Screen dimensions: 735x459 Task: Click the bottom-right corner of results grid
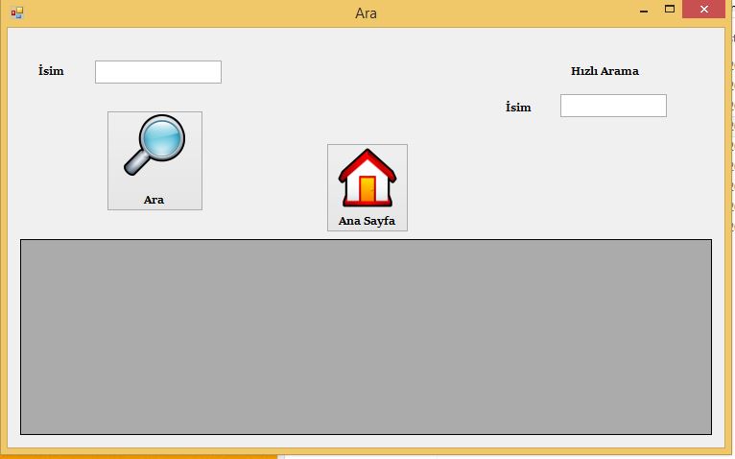pos(707,430)
